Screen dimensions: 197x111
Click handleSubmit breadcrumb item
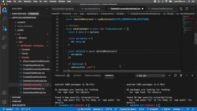pyautogui.click(x=187, y=14)
